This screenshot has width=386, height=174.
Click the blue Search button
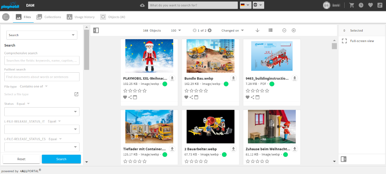point(61,159)
